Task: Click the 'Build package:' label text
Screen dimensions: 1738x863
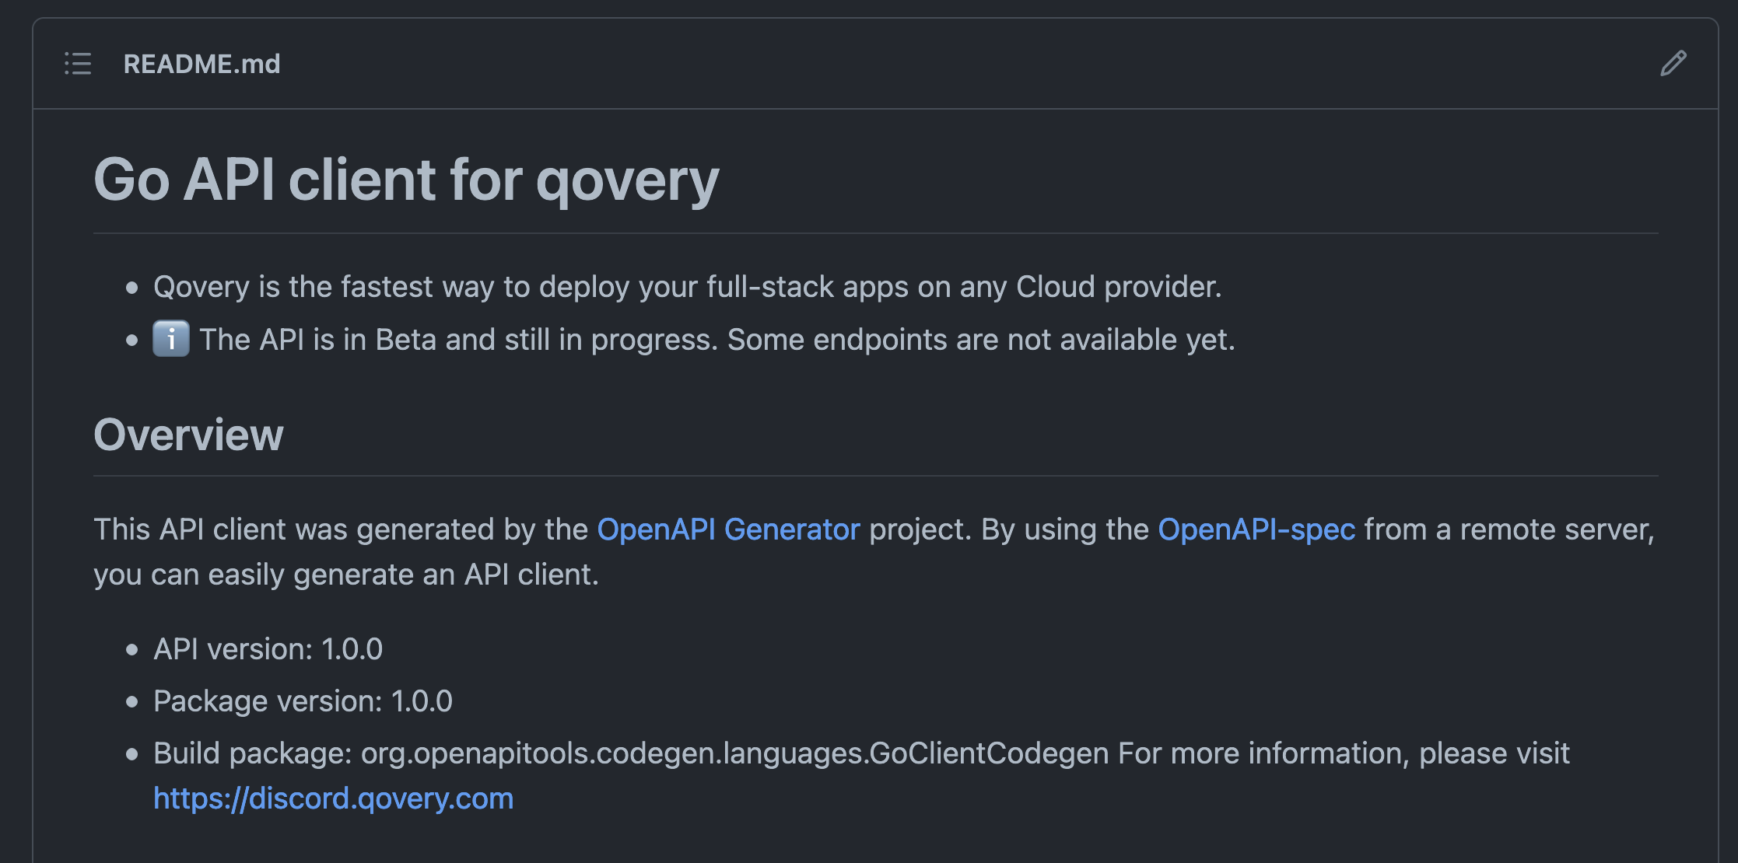Action: [253, 753]
